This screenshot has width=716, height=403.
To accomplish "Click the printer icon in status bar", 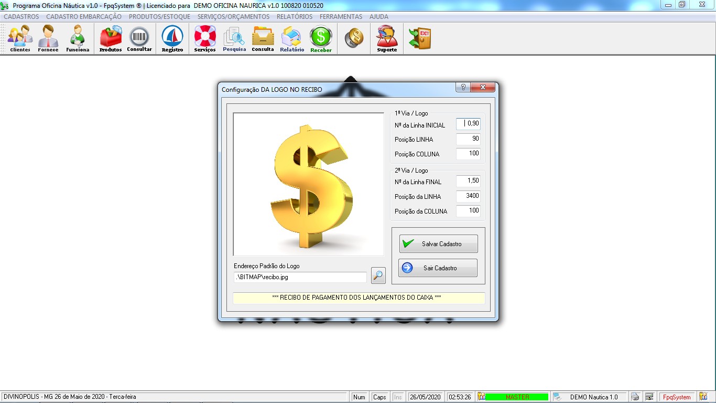I will tap(635, 397).
